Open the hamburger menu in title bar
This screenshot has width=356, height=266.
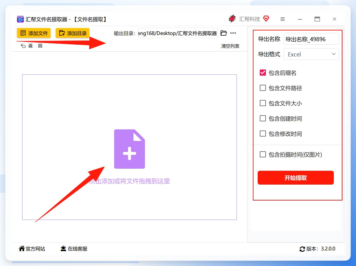[x=283, y=19]
